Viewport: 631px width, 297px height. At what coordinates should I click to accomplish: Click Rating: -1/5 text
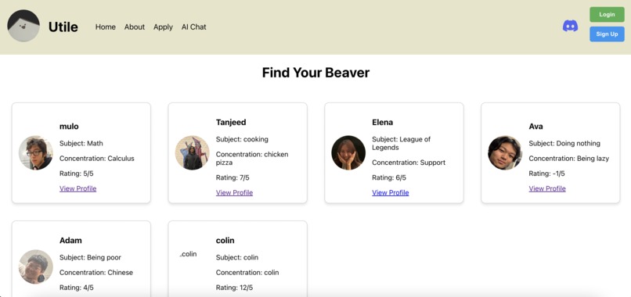546,174
